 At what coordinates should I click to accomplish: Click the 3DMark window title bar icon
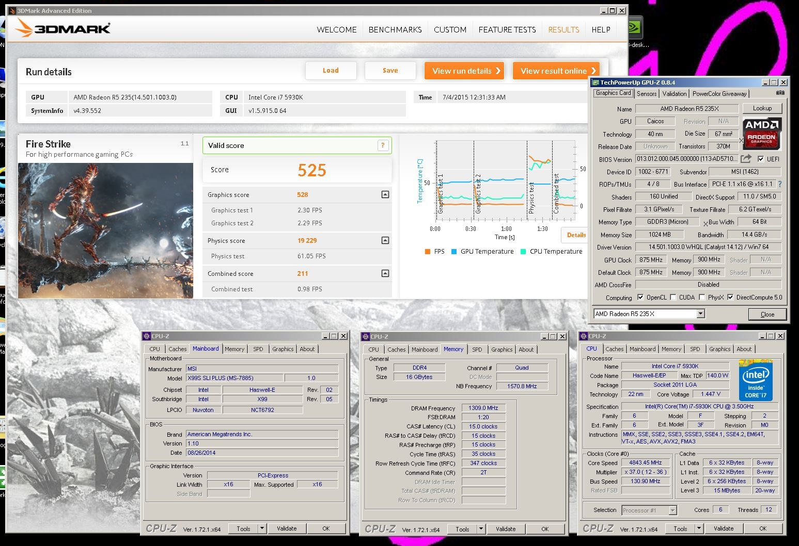click(13, 10)
